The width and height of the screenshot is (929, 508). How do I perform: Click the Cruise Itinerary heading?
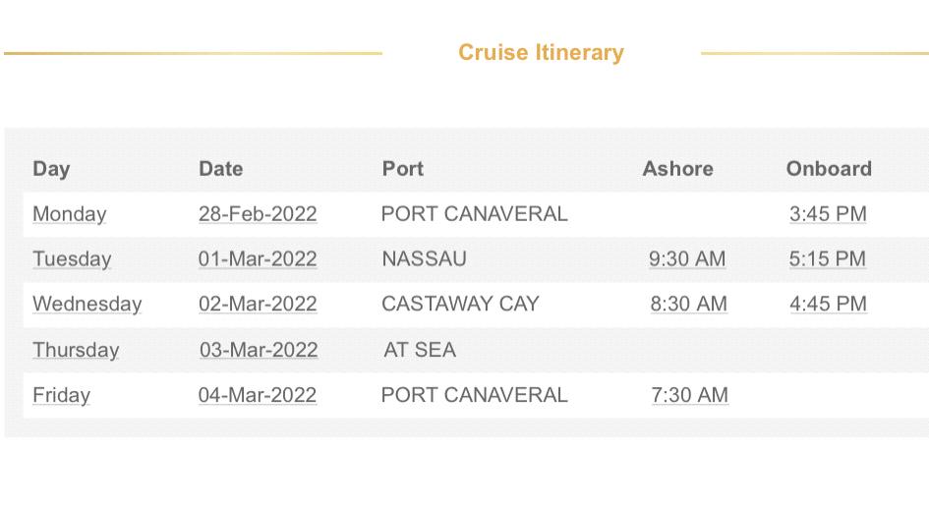click(542, 52)
